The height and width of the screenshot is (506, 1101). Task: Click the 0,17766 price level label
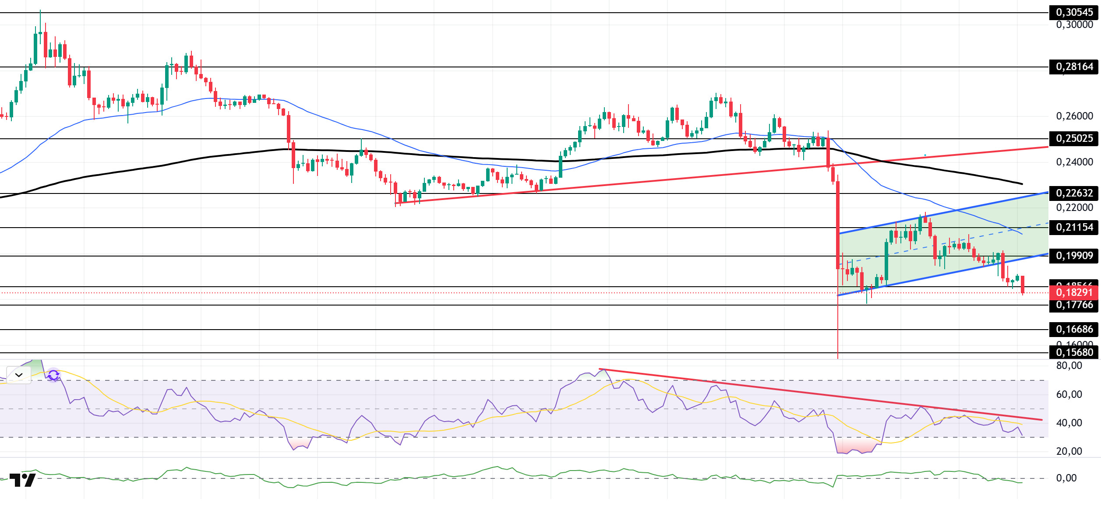click(1073, 305)
